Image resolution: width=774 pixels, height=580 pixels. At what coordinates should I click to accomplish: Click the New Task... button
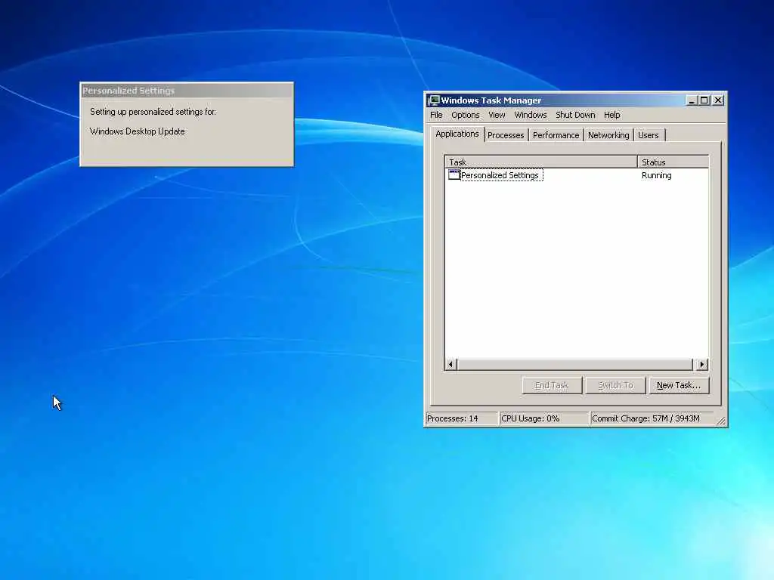pyautogui.click(x=679, y=385)
